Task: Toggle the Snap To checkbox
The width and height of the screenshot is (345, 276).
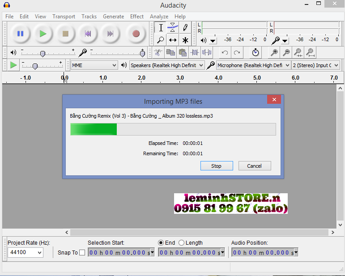Action: (x=82, y=252)
